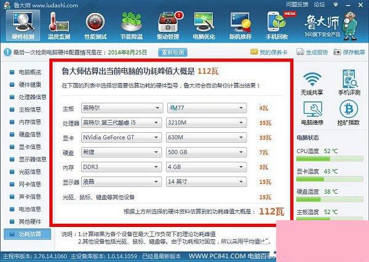Open the title bar dropdown menu arrow

(x=336, y=5)
